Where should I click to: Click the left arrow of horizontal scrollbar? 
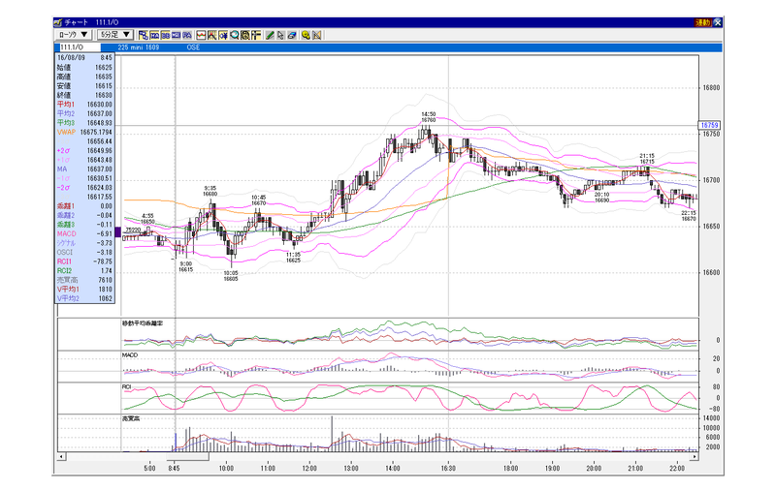tap(61, 456)
